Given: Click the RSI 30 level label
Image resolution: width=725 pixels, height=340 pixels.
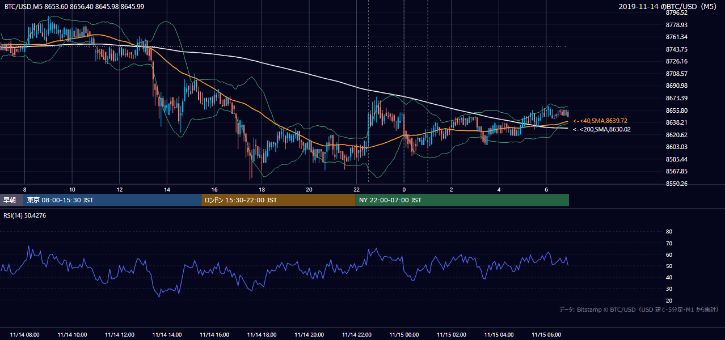Looking at the screenshot, I should [x=669, y=288].
